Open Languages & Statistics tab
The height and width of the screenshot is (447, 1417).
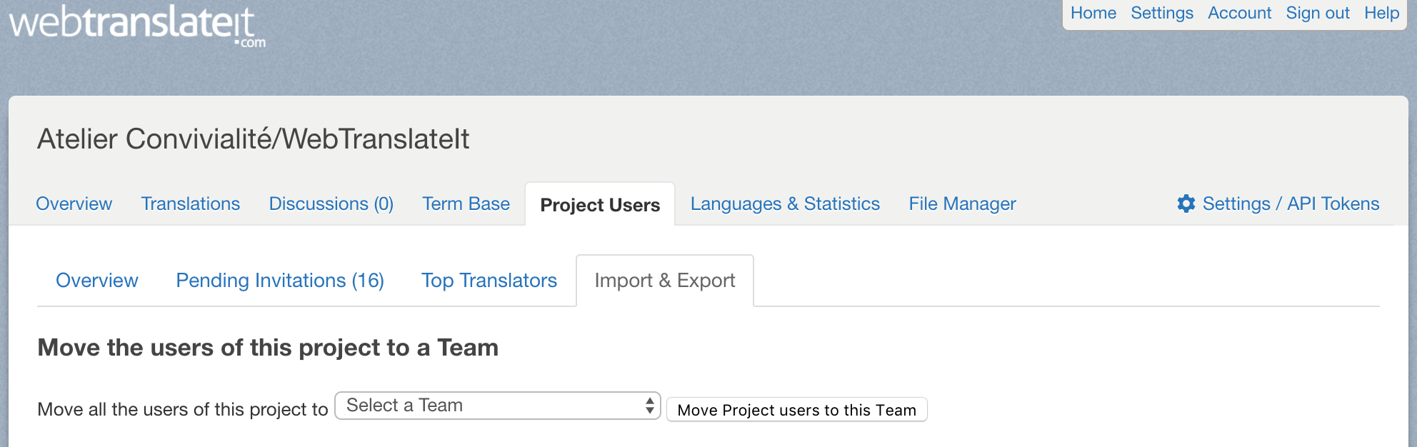pos(785,204)
